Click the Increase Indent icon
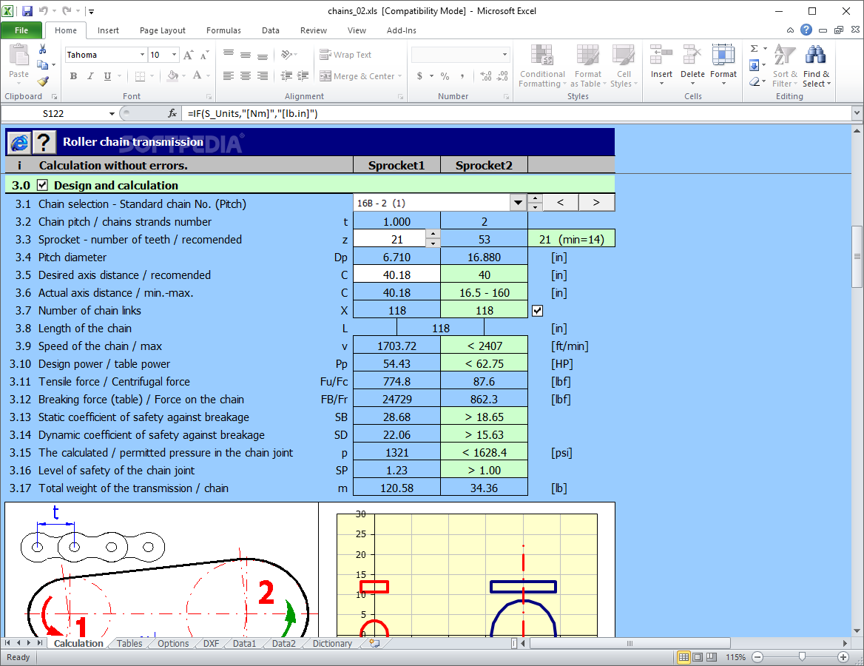Image resolution: width=864 pixels, height=666 pixels. 303,76
